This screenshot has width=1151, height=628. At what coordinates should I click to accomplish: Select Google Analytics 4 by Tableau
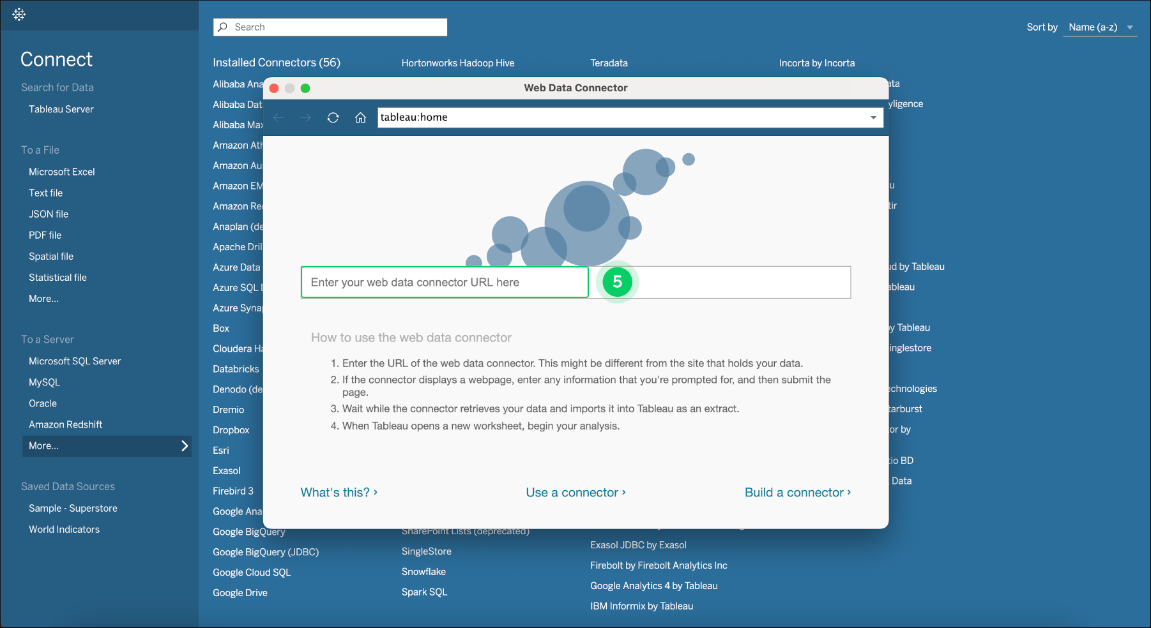[654, 586]
